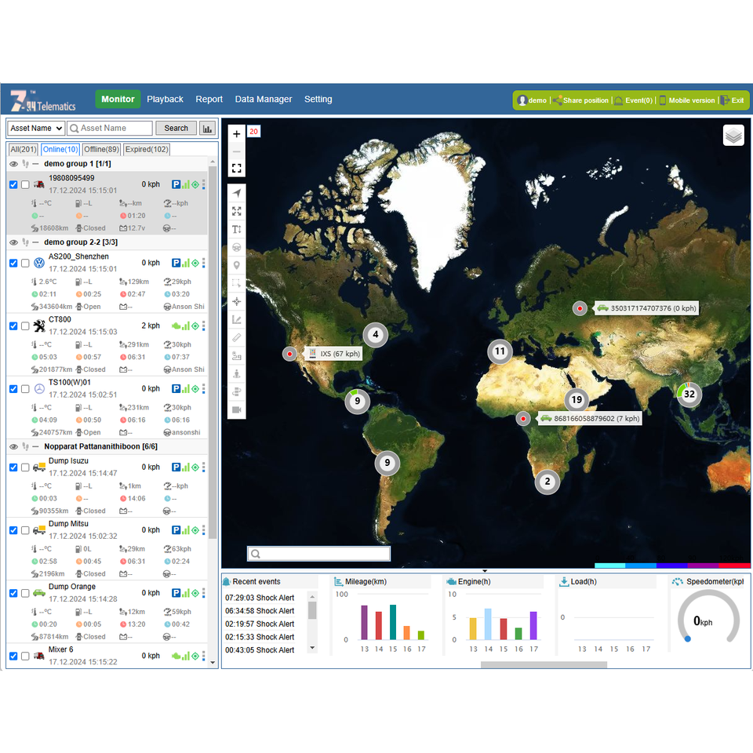Click the horizontal scrollbar under dashboard charts
753x753 pixels.
pyautogui.click(x=544, y=664)
